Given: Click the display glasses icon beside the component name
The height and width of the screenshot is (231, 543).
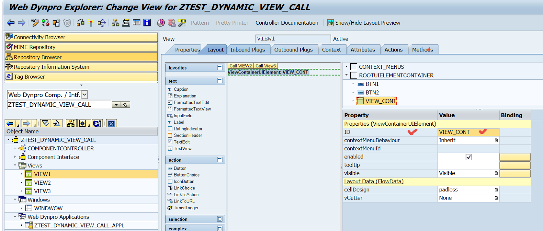Looking at the screenshot, I should [x=126, y=105].
